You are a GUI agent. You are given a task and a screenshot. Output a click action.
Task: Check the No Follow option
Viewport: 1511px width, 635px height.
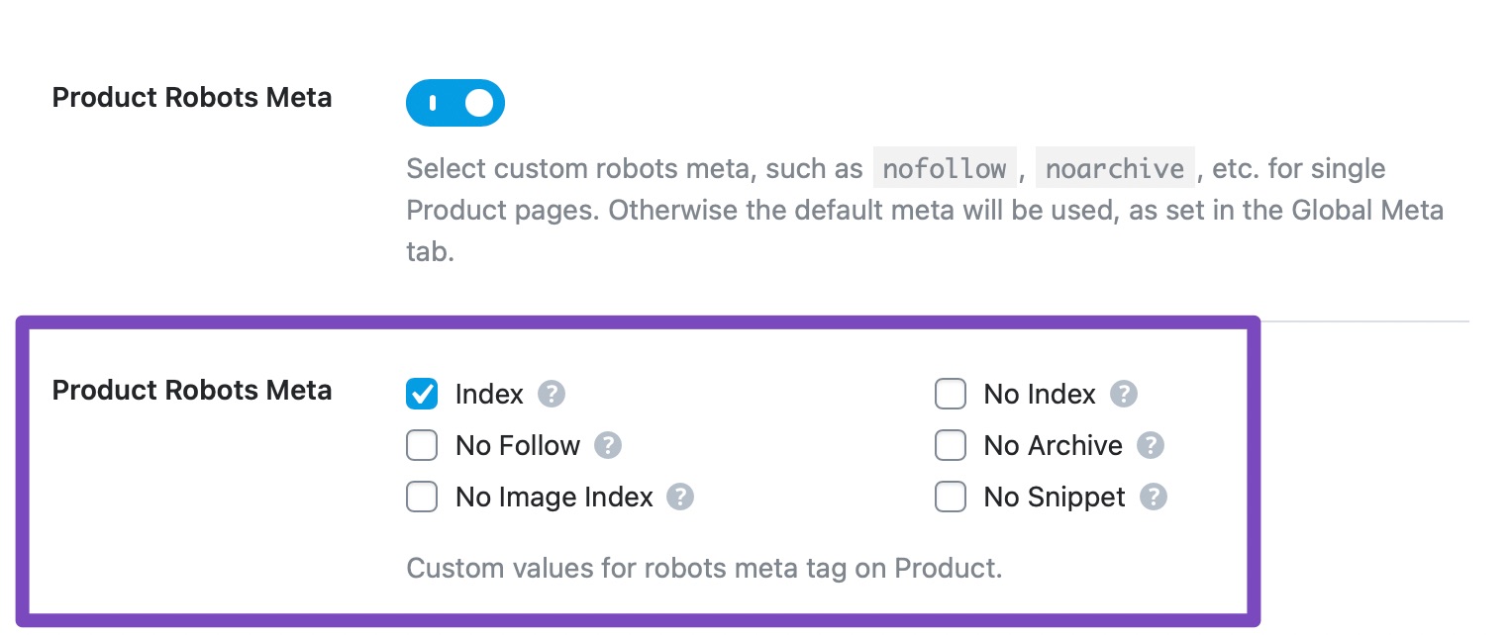pyautogui.click(x=422, y=445)
